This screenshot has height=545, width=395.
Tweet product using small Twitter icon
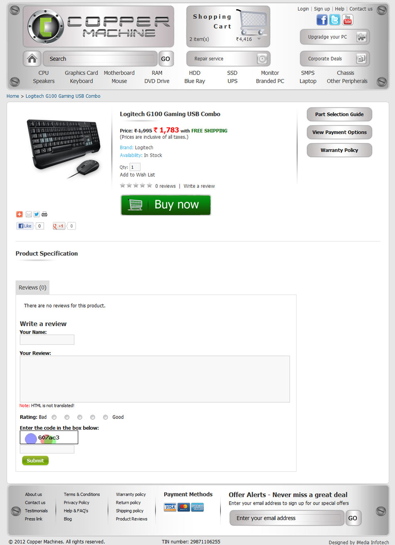coord(37,214)
